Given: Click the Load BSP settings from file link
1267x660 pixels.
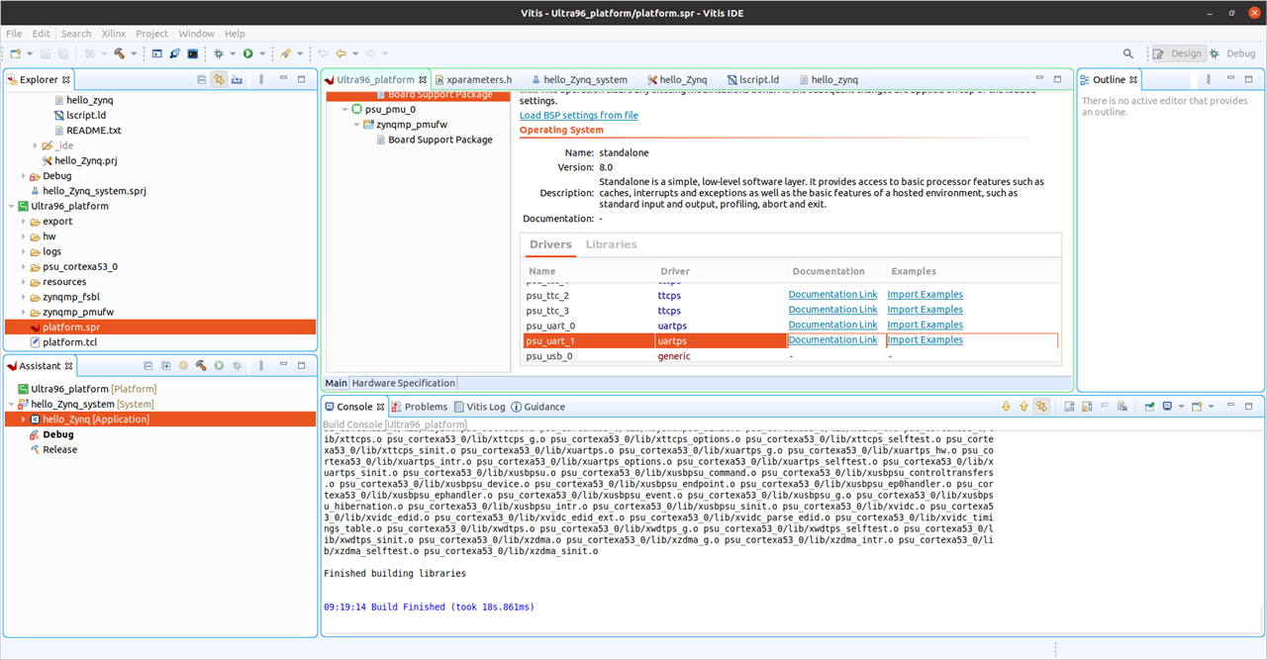Looking at the screenshot, I should pos(578,114).
